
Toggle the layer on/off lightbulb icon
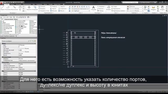[72, 11]
